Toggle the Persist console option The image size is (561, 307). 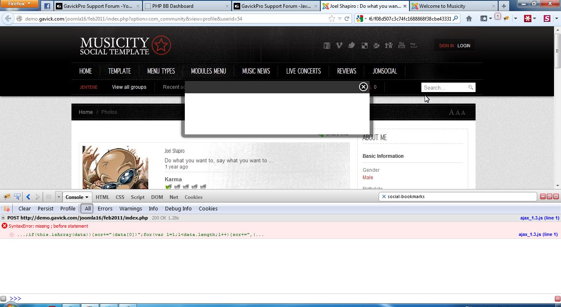(46, 209)
